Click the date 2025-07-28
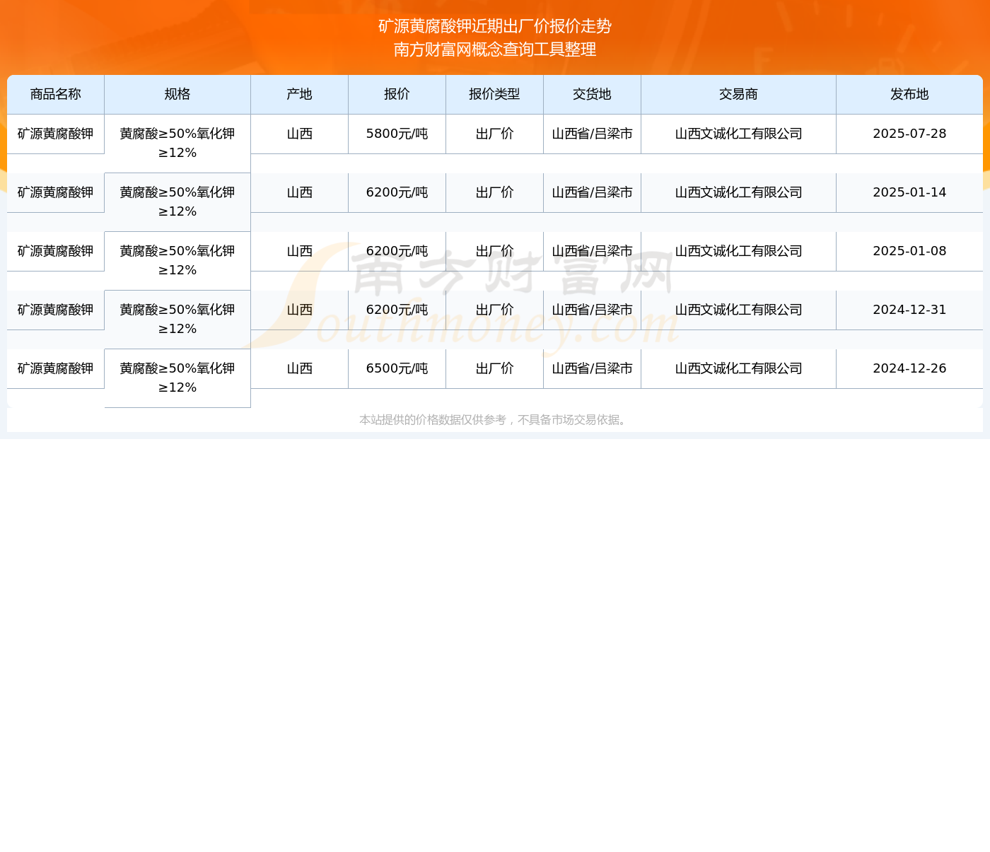The width and height of the screenshot is (990, 852). (x=909, y=134)
